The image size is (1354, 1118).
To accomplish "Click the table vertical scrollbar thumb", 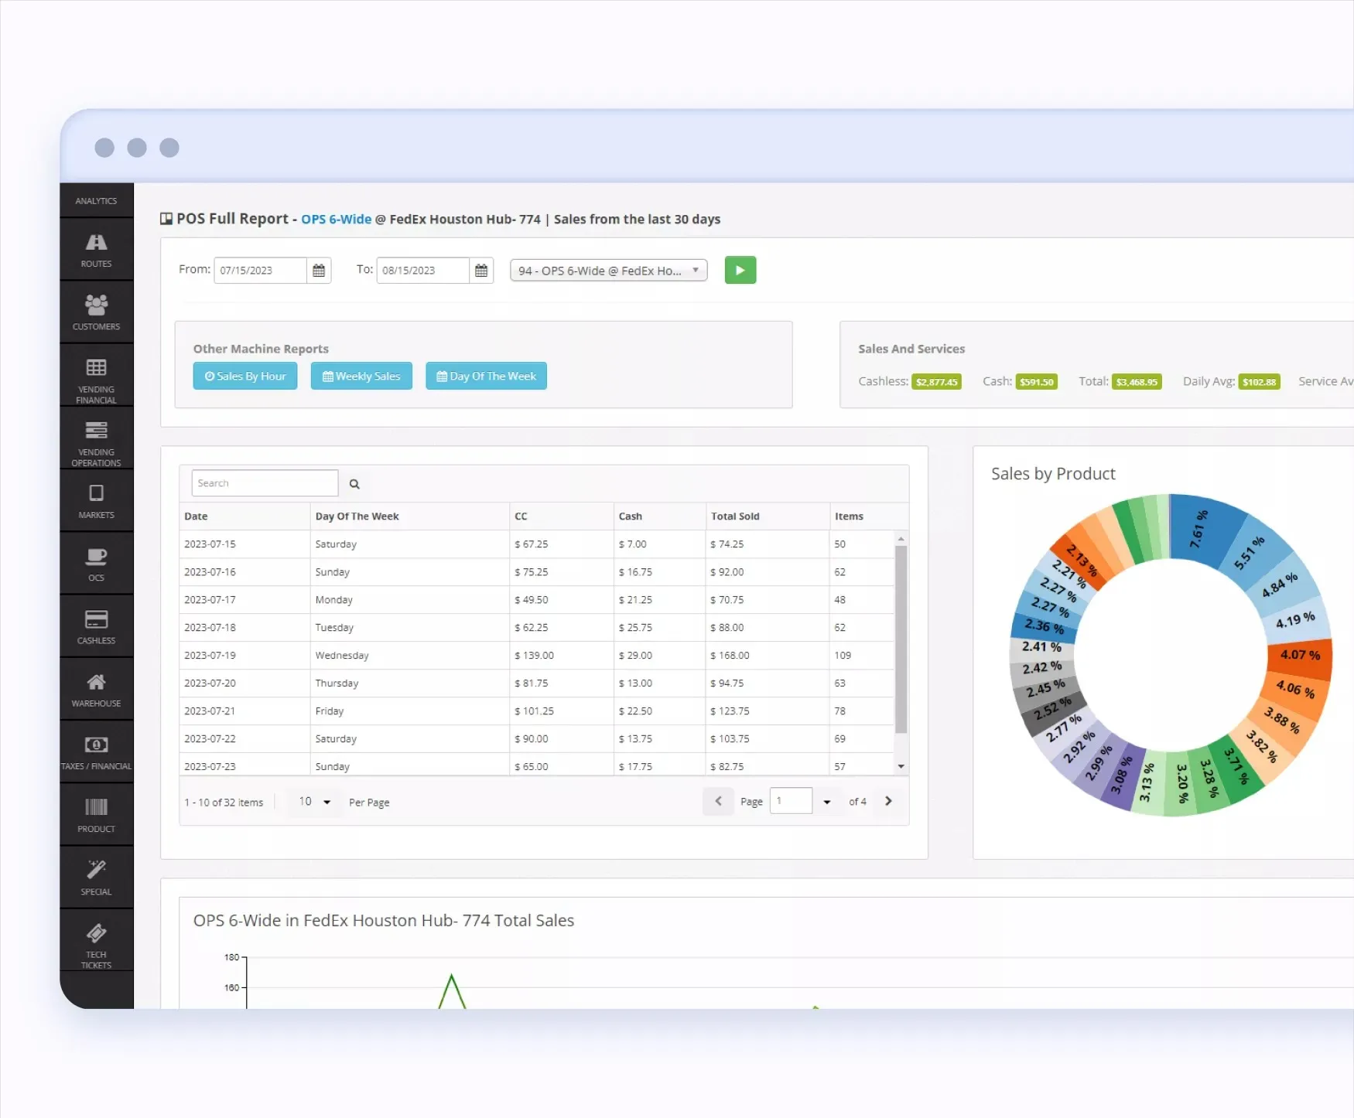I will coord(901,639).
